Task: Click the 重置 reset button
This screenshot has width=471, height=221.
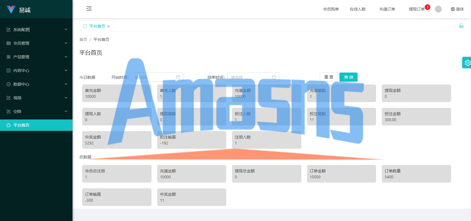Action: 329,77
